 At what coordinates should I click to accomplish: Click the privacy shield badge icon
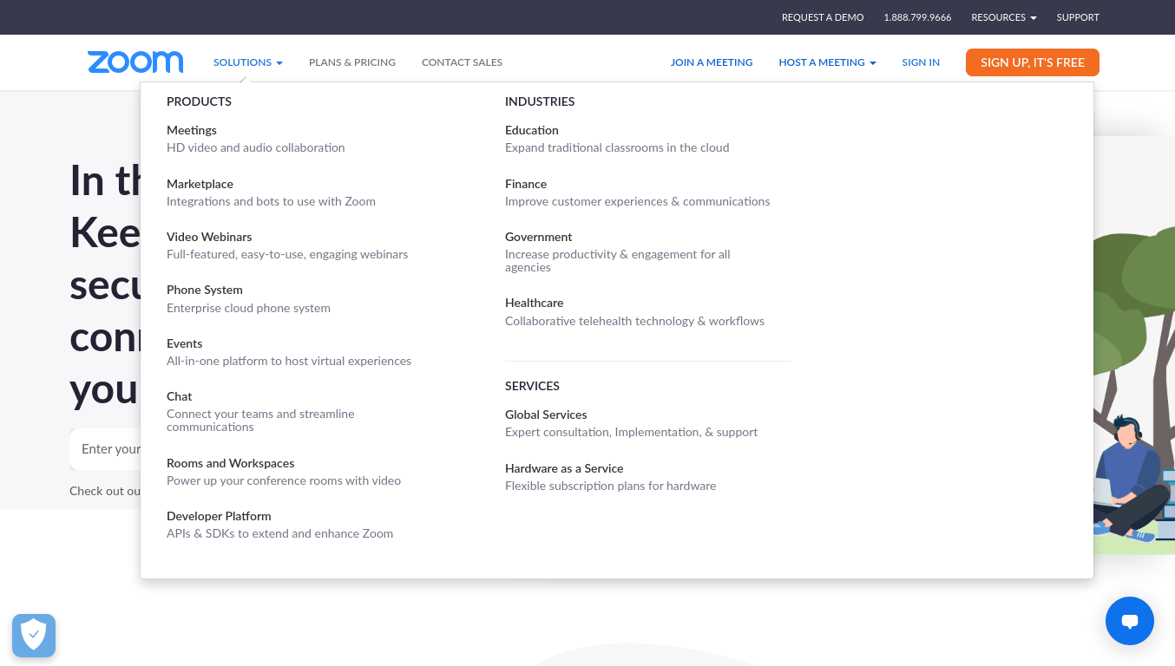(34, 636)
